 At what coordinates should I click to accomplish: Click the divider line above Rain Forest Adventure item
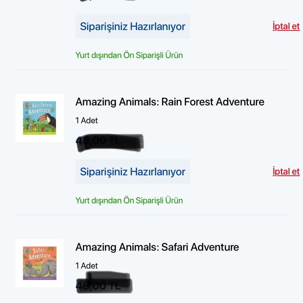point(151,69)
